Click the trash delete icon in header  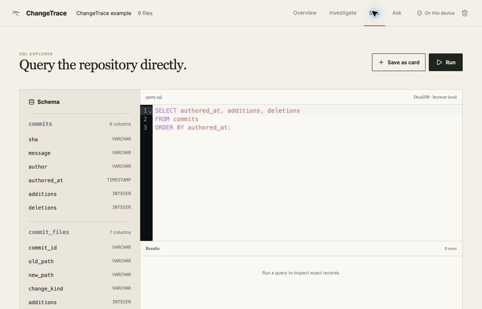click(x=465, y=13)
